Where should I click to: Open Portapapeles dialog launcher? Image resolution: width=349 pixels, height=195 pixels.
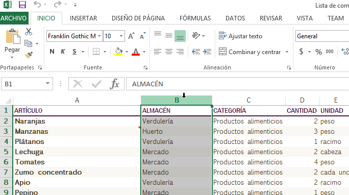[40, 68]
